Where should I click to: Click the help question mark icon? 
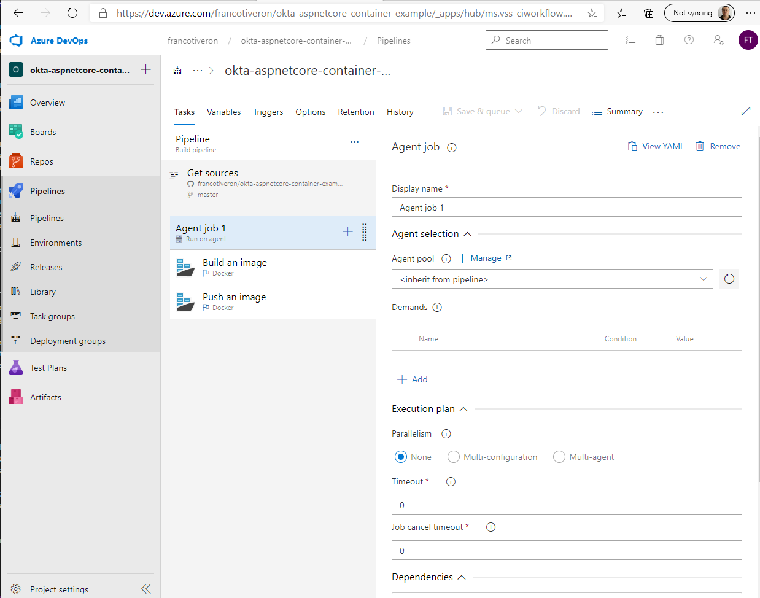pyautogui.click(x=689, y=40)
